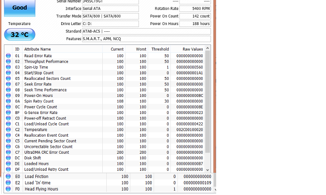This screenshot has height=195, width=326.
Task: Click the status icon of the C2 Temperature row
Action: (8, 129)
